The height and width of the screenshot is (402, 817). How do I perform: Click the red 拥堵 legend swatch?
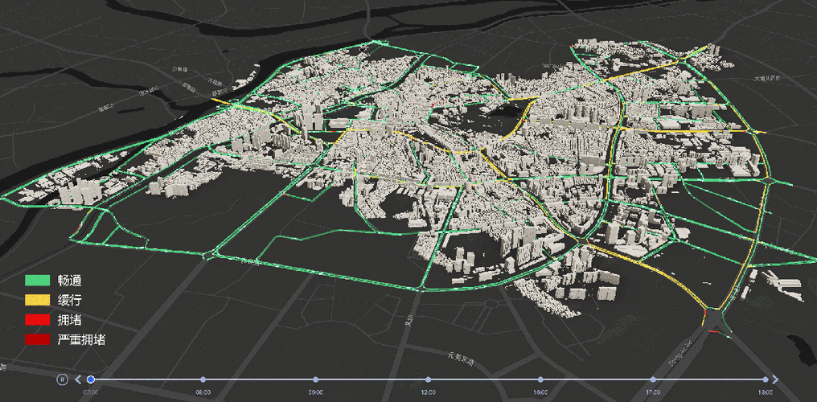coord(38,320)
